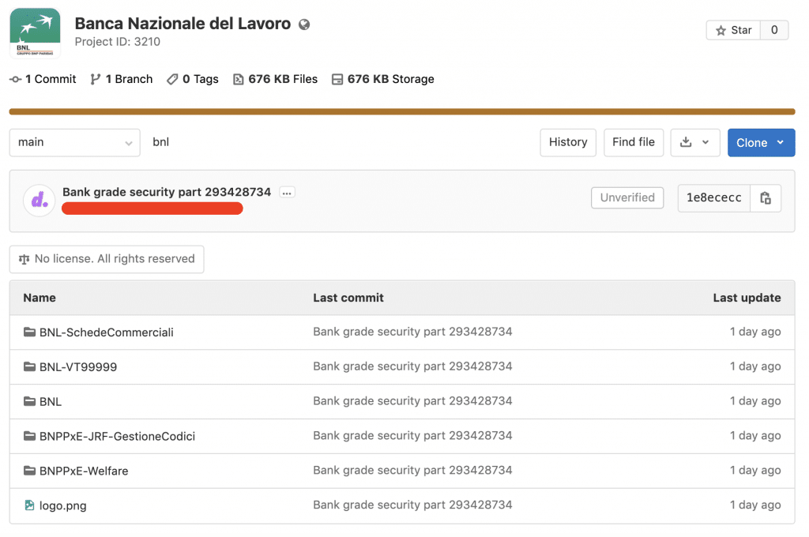Click the Name column header
Viewport: 809px width, 537px height.
(x=40, y=298)
